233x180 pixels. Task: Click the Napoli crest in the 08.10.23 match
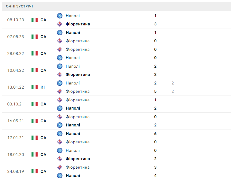60,16
